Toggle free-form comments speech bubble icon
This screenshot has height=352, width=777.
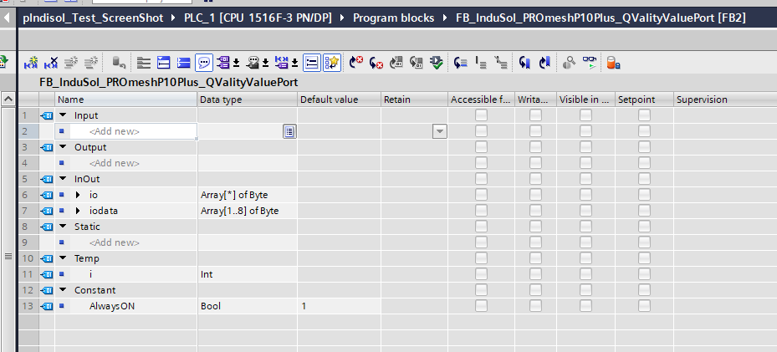point(204,63)
